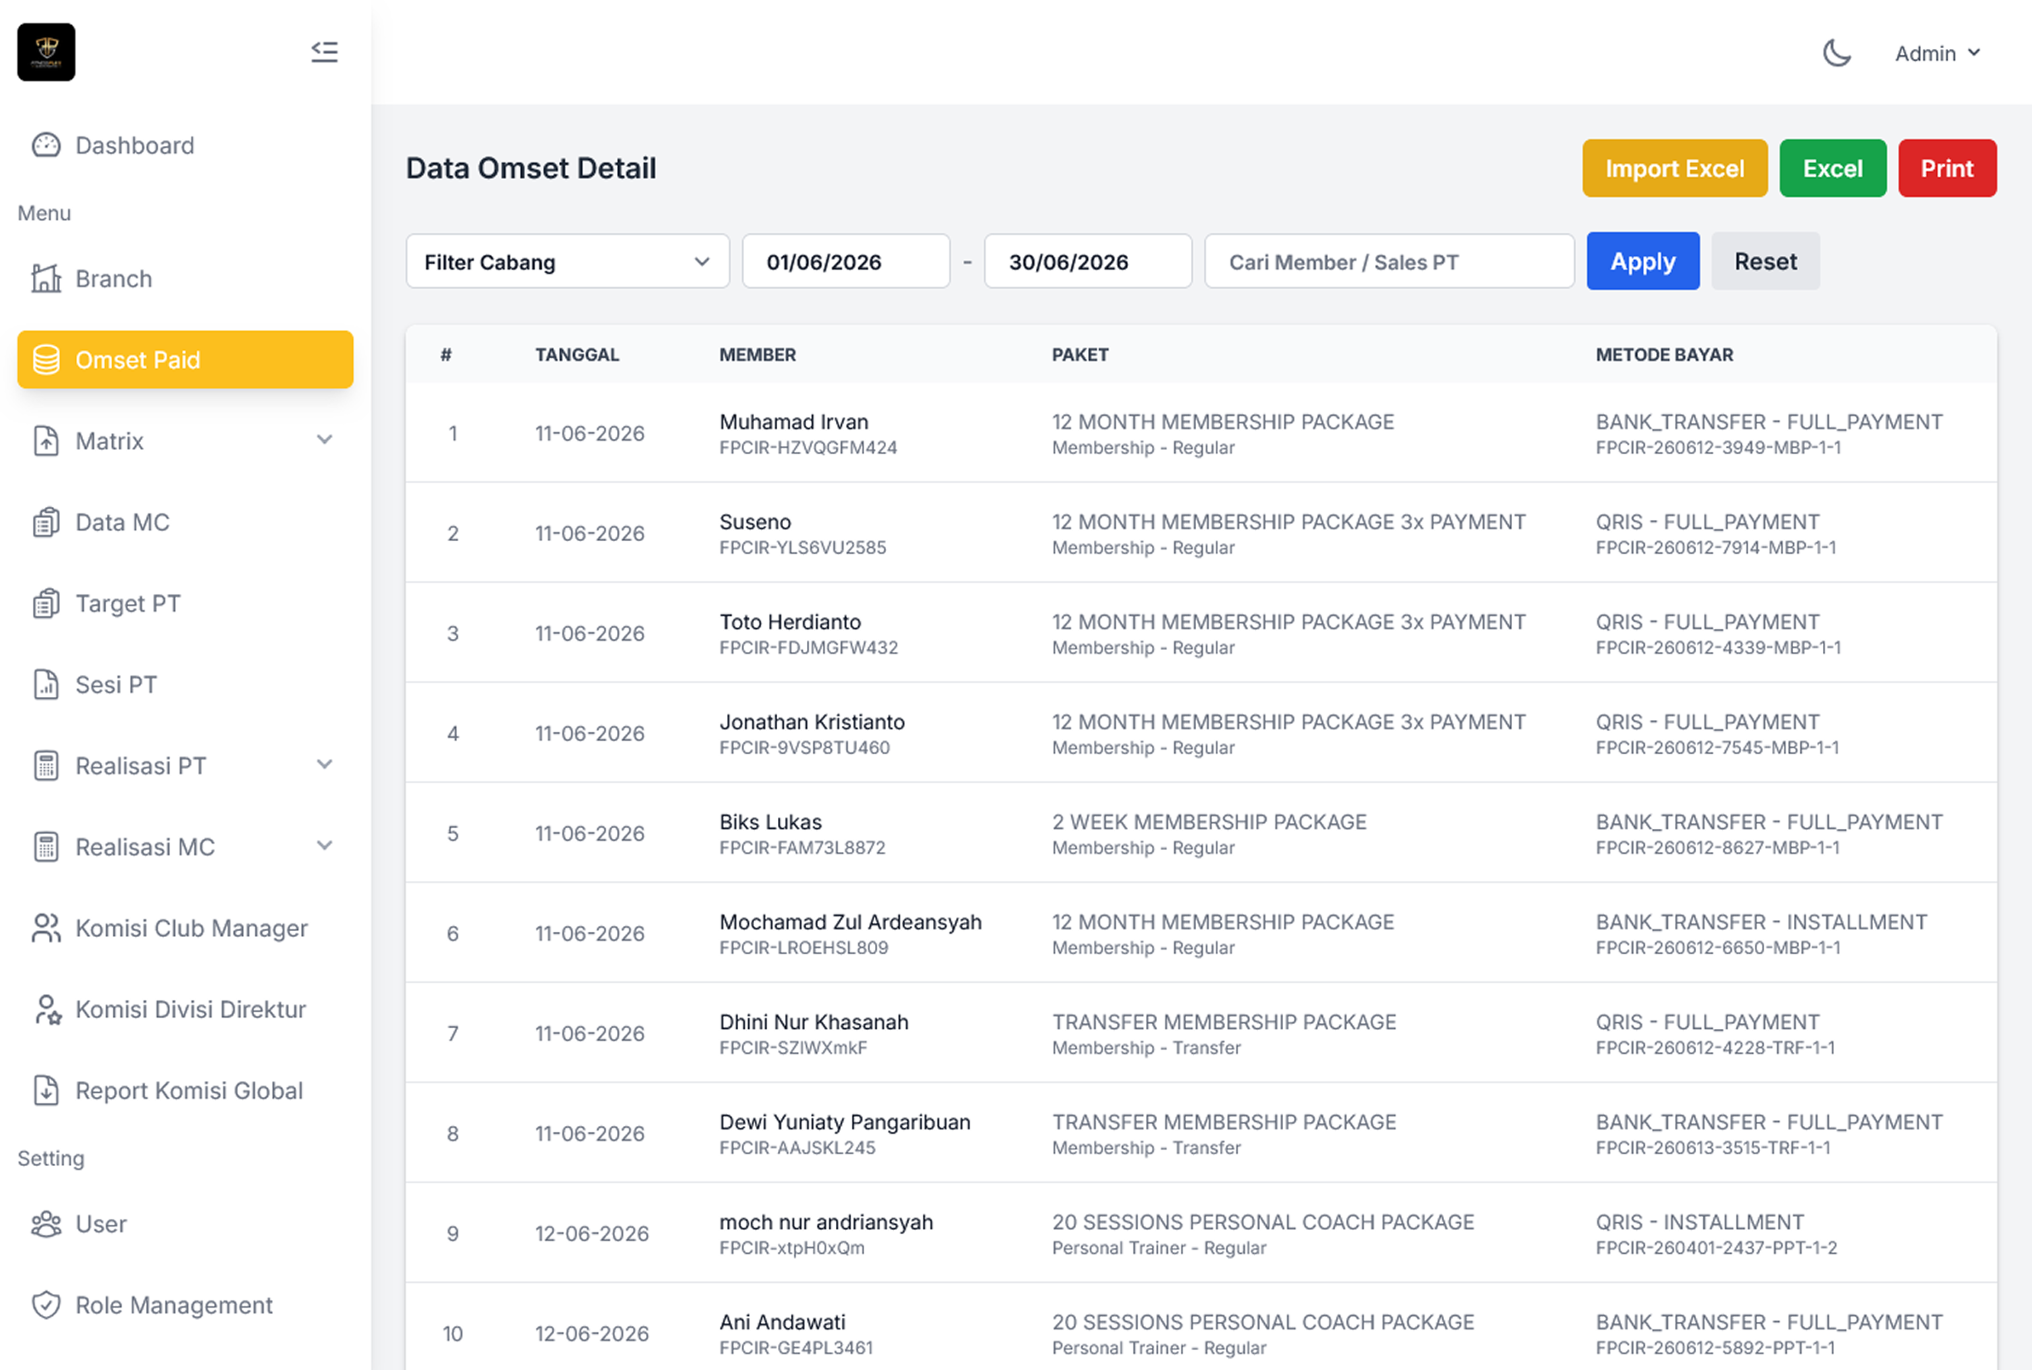Click member name Suseno
Image resolution: width=2032 pixels, height=1370 pixels.
tap(755, 523)
